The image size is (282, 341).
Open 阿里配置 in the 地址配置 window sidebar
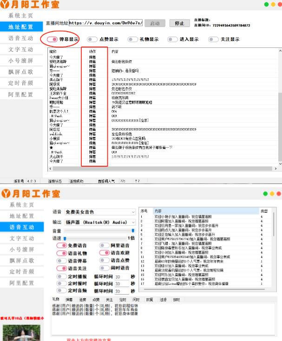(x=21, y=94)
